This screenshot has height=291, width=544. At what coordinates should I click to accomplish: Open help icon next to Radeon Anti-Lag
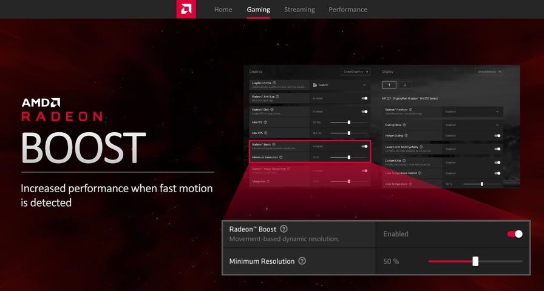(x=277, y=96)
